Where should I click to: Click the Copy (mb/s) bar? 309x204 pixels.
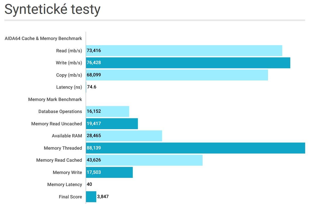point(177,75)
